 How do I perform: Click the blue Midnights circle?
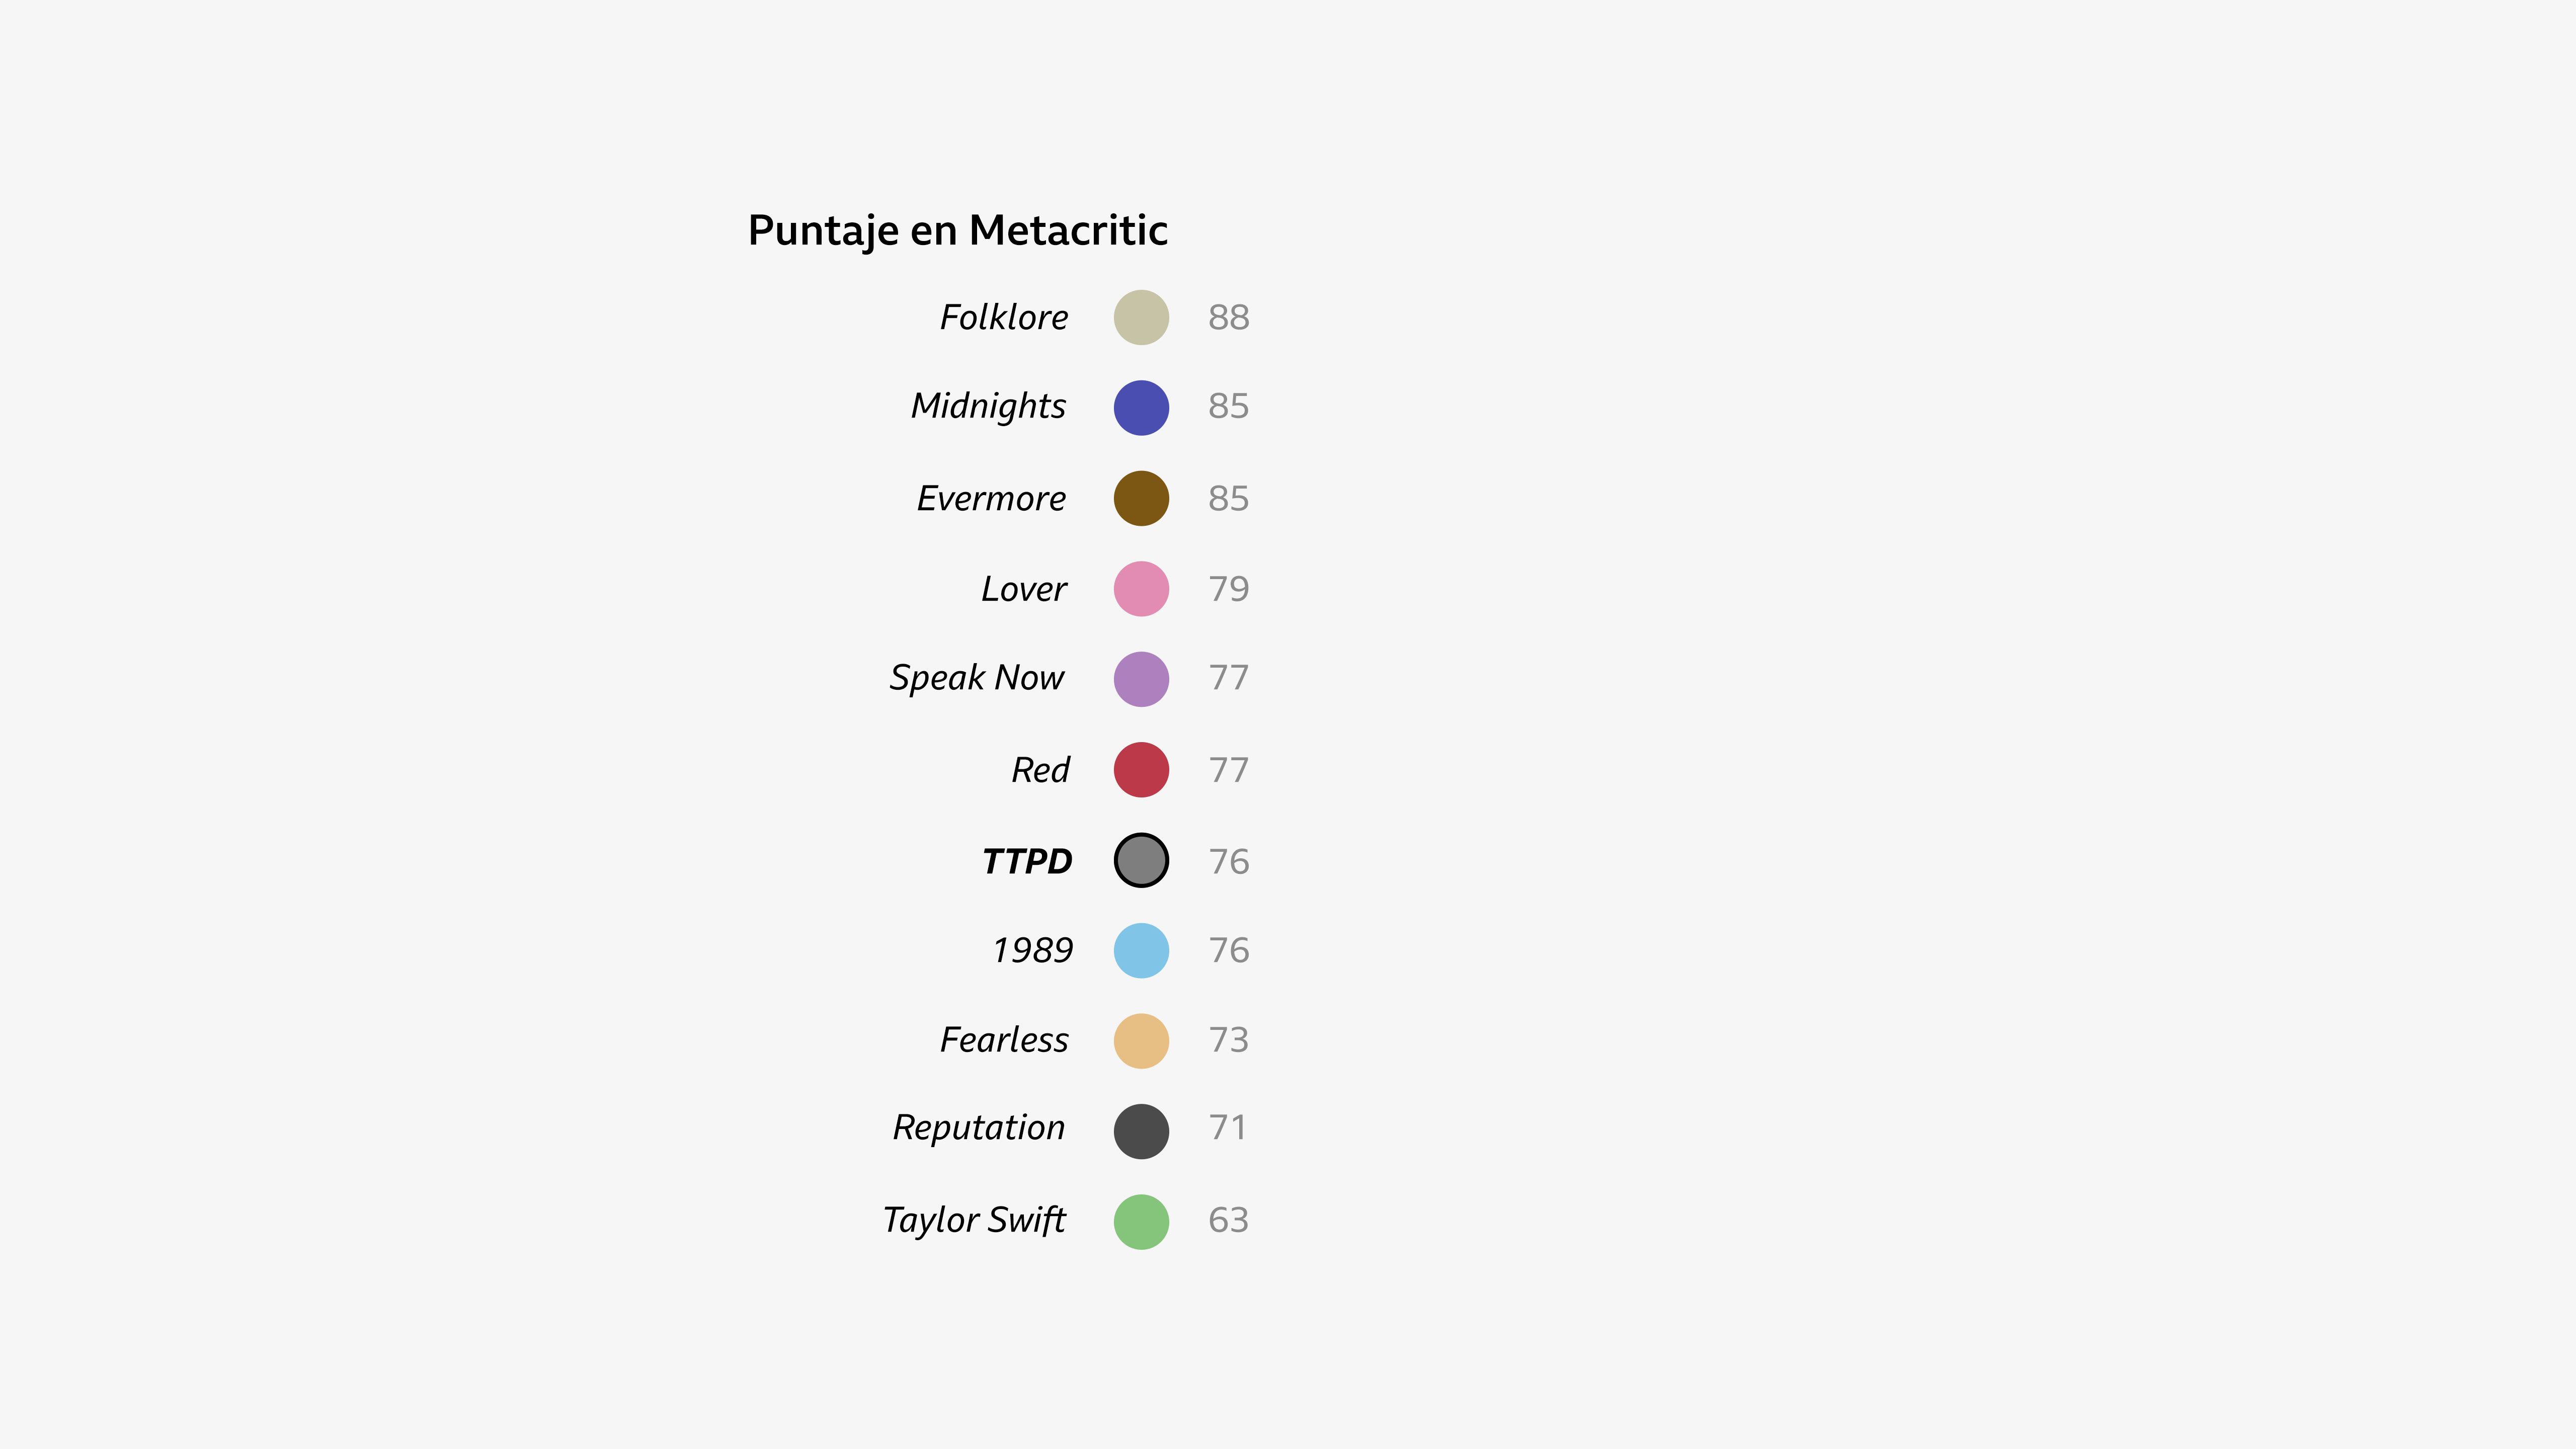tap(1141, 408)
